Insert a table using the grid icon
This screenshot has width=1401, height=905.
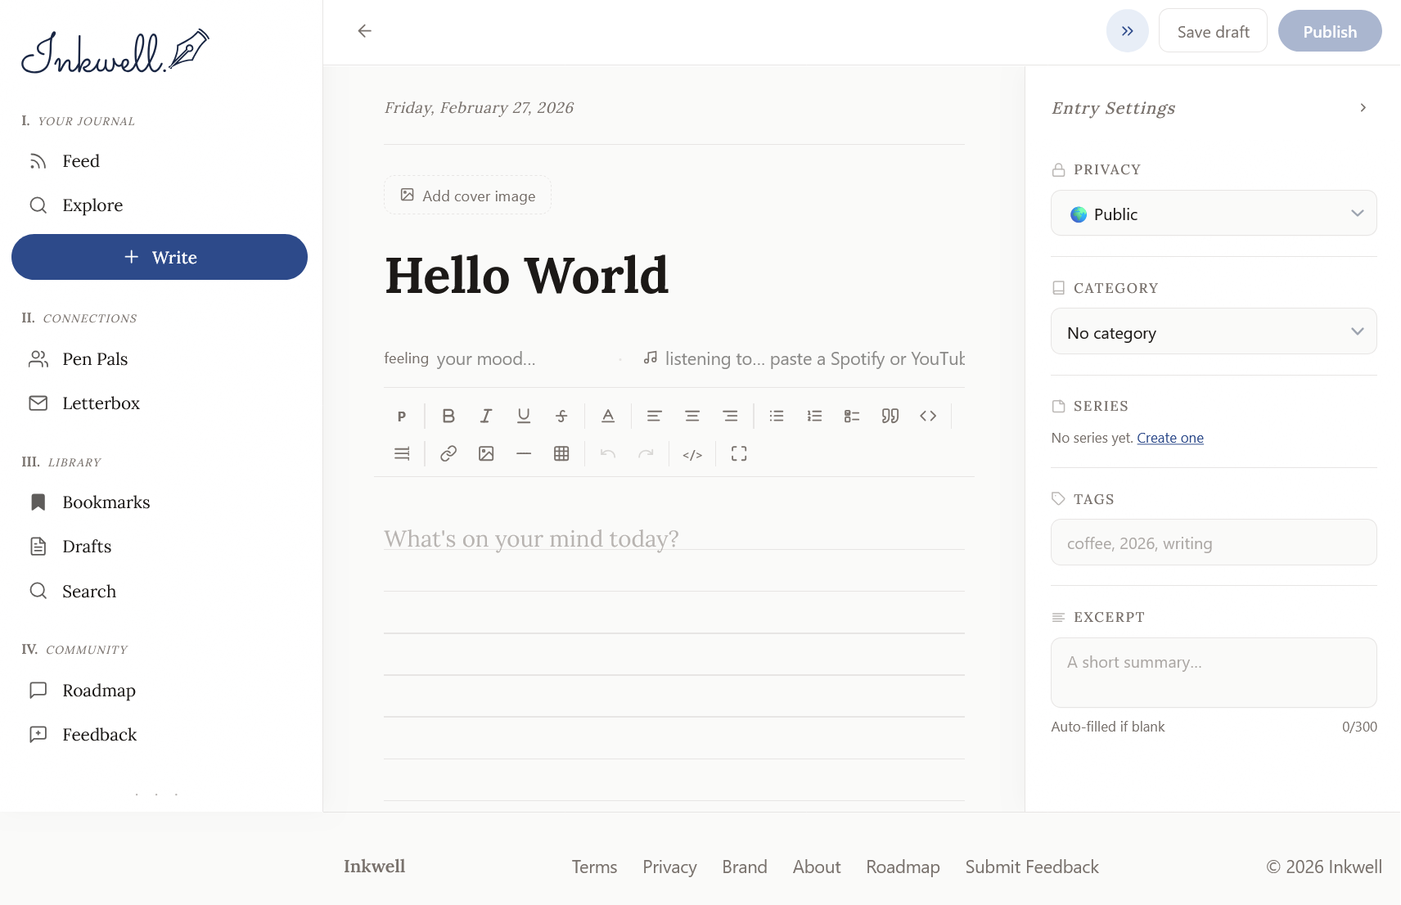coord(561,453)
